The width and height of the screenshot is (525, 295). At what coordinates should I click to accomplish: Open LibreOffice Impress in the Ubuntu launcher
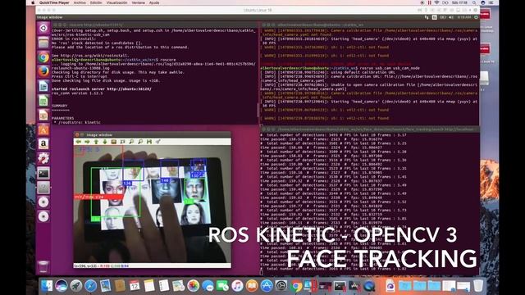pyautogui.click(x=43, y=115)
